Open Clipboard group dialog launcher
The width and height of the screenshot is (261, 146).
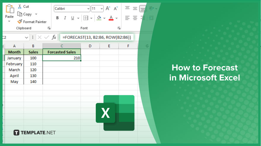pyautogui.click(x=49, y=28)
